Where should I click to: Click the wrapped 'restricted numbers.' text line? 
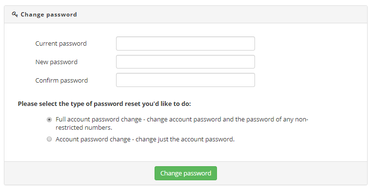click(84, 128)
